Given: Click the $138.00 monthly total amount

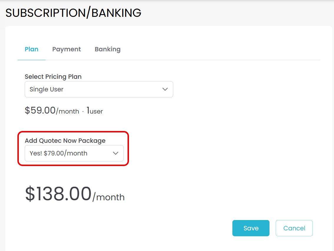Looking at the screenshot, I should coord(58,194).
